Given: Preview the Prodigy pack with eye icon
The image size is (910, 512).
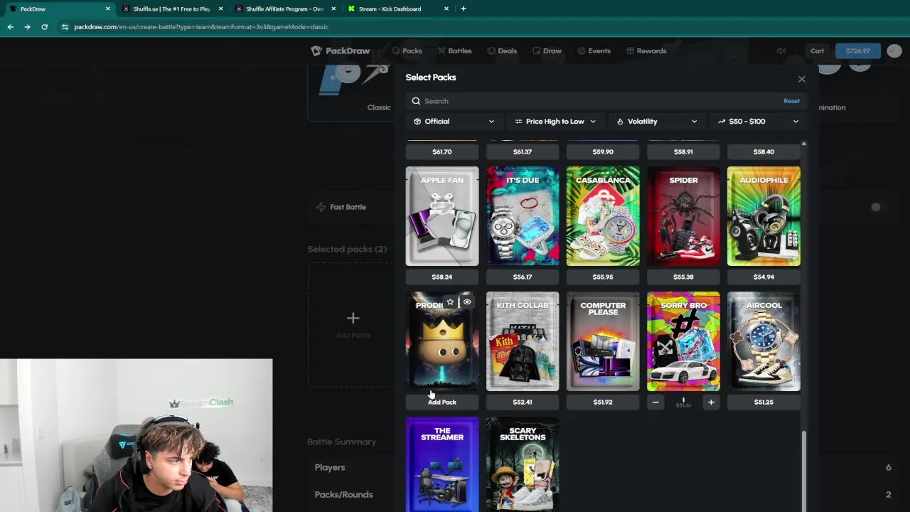Looking at the screenshot, I should point(467,302).
